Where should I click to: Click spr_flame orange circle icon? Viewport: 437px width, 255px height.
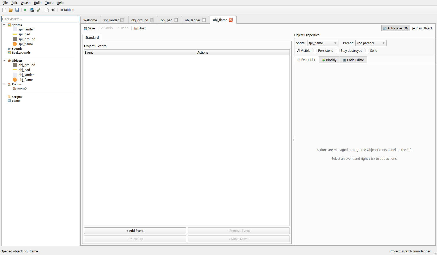click(15, 44)
